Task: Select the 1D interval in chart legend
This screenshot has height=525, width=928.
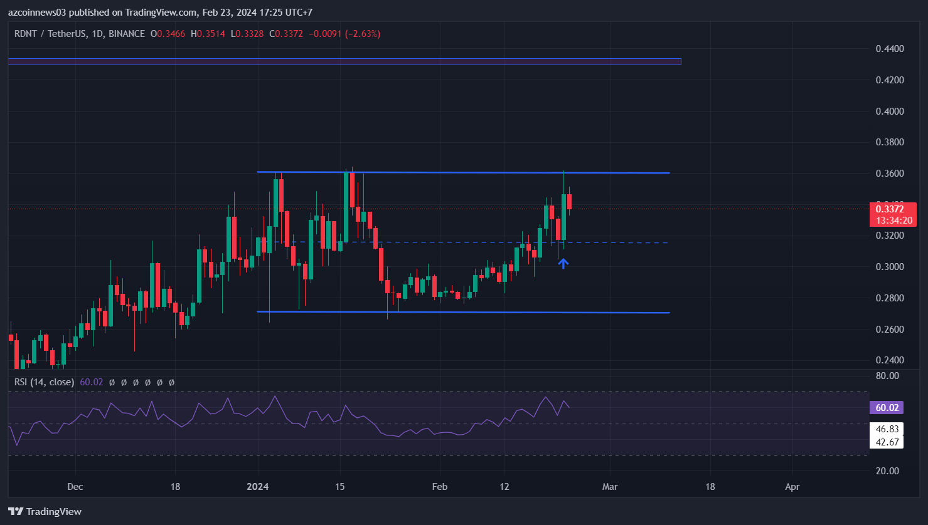Action: point(97,34)
